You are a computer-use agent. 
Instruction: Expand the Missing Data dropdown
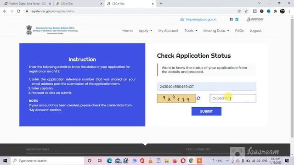(x=216, y=31)
